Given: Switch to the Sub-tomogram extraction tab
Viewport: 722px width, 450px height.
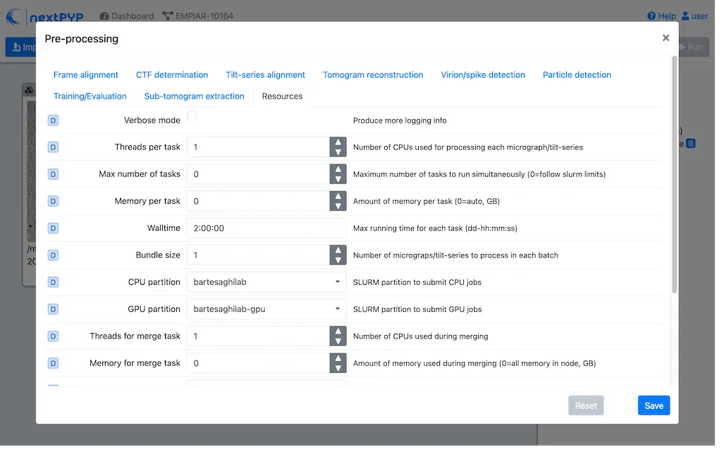Looking at the screenshot, I should click(194, 96).
